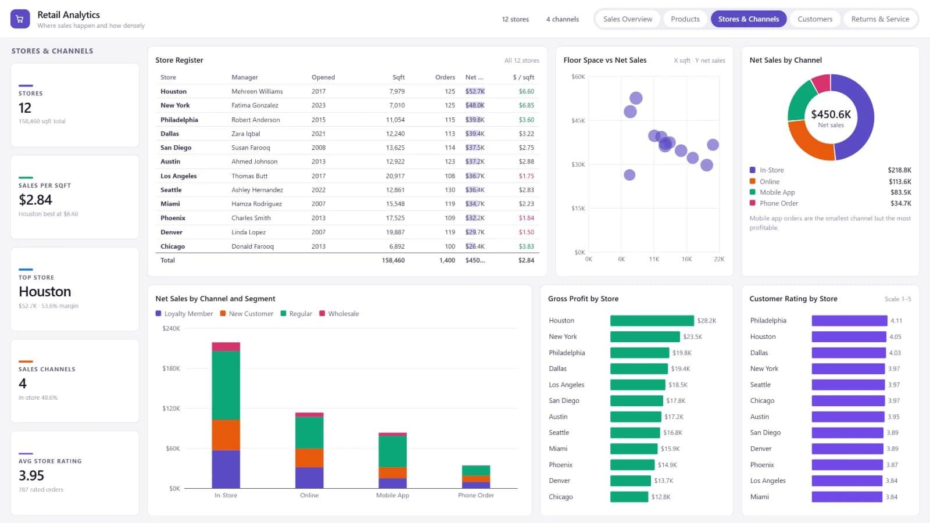Click the $450.6K net sales donut center
930x523 pixels.
(x=831, y=114)
